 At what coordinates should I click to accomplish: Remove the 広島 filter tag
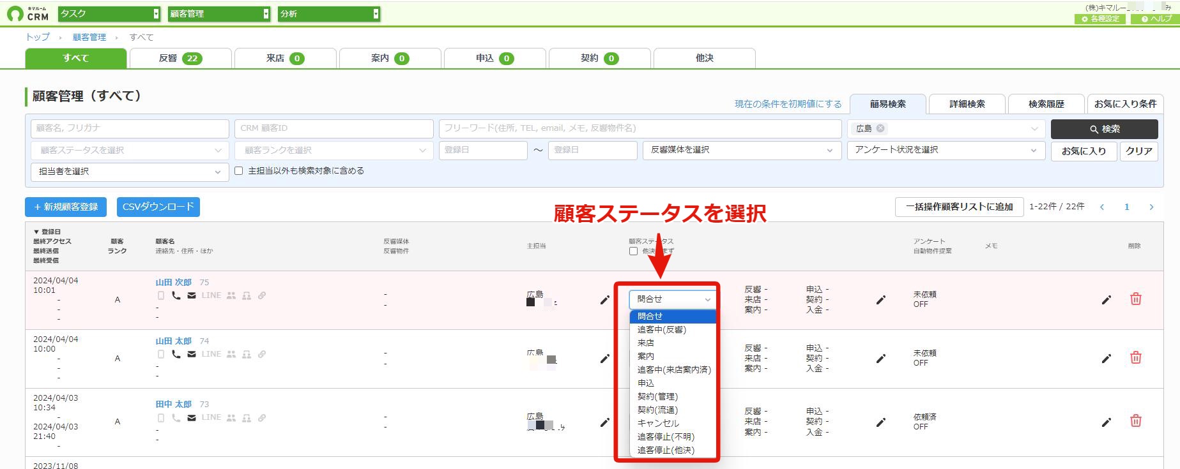tap(880, 128)
